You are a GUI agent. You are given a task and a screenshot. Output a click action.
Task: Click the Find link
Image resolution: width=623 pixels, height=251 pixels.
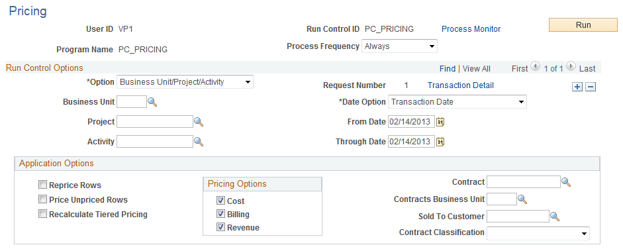[x=448, y=69]
